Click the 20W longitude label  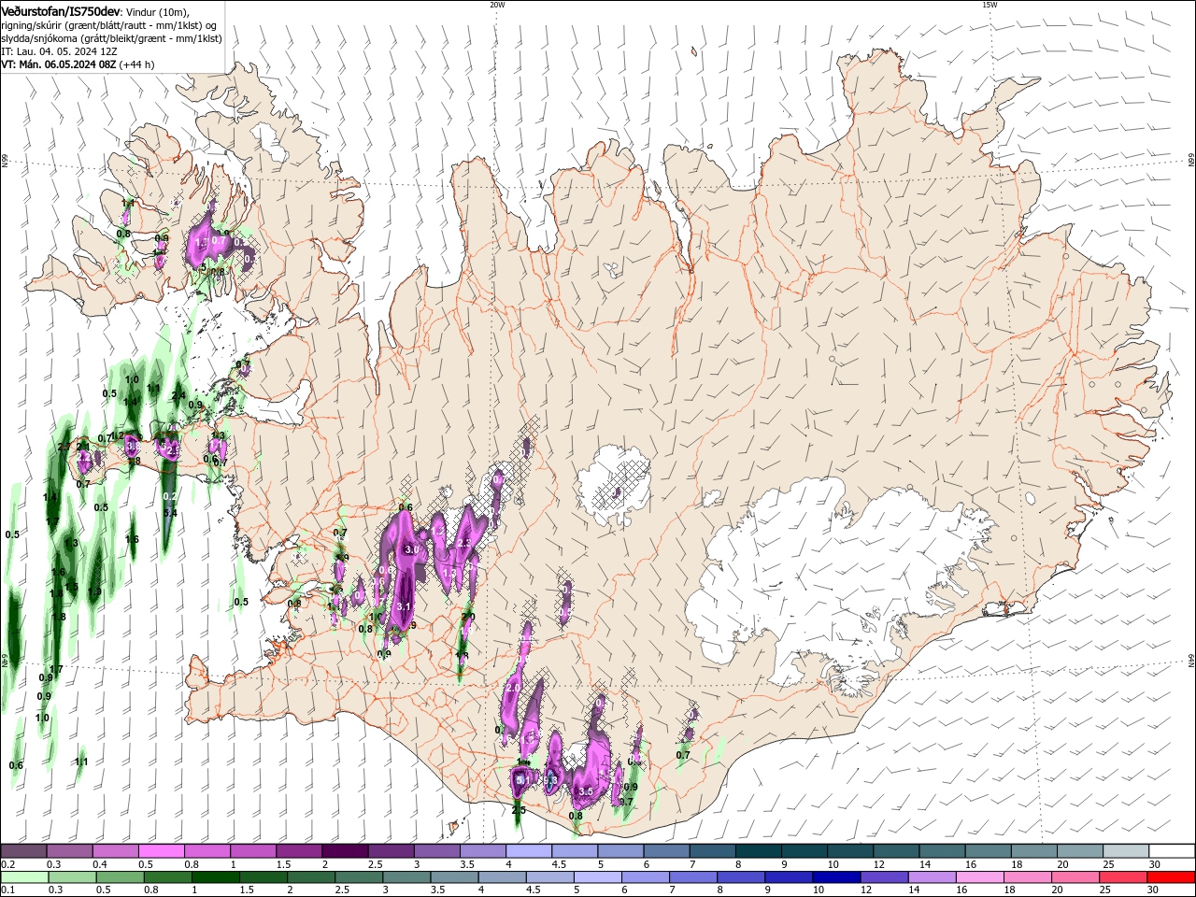(497, 5)
